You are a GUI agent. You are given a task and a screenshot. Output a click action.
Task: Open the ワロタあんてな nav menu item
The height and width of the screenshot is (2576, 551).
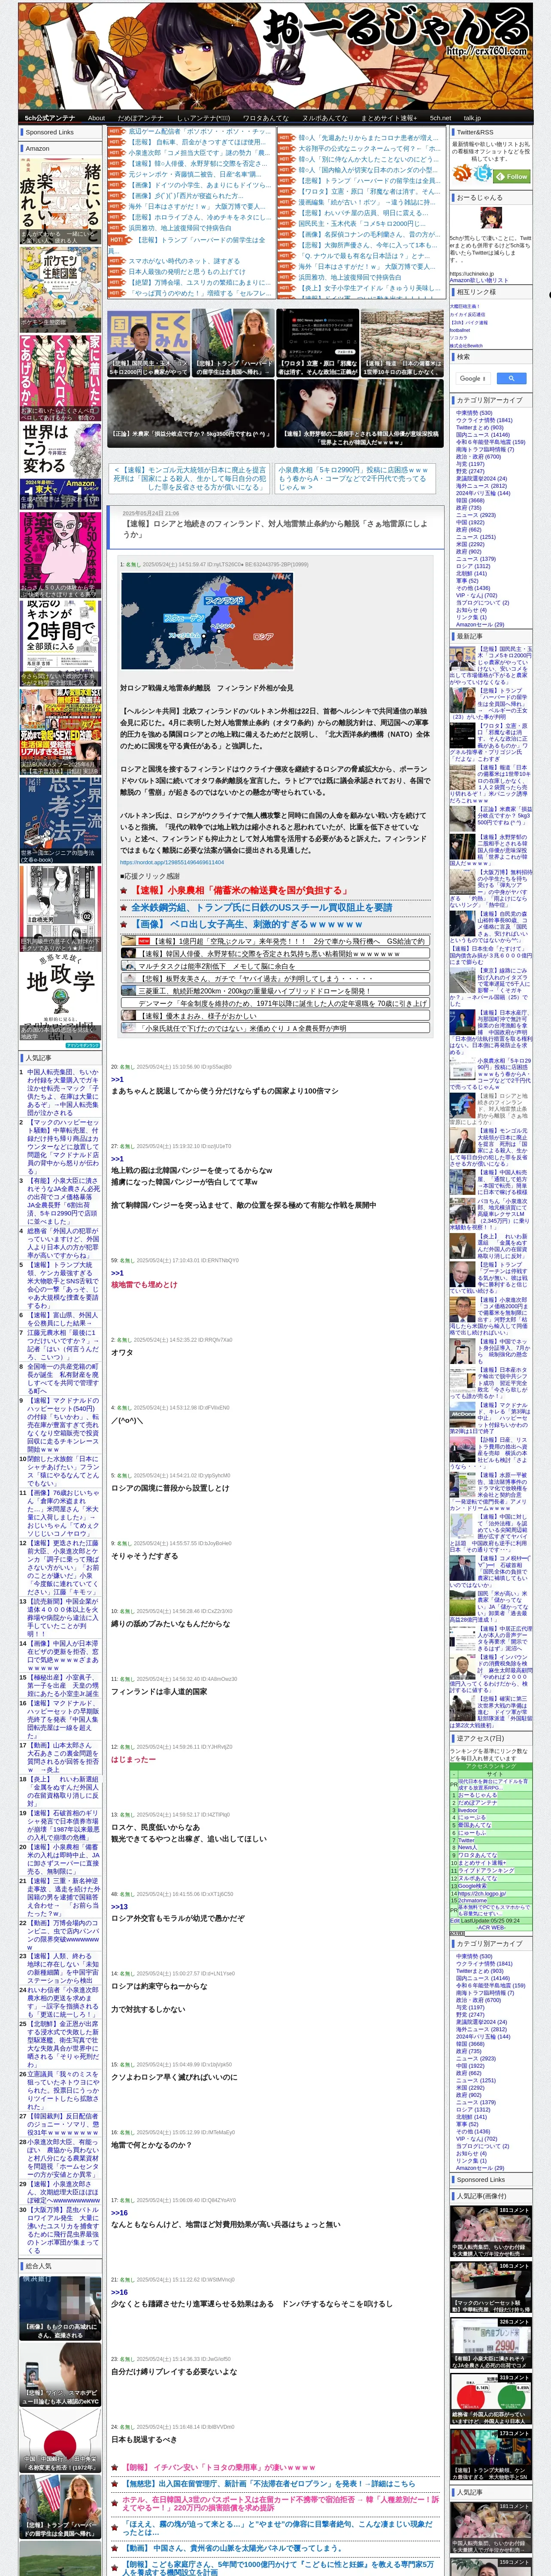pyautogui.click(x=266, y=118)
